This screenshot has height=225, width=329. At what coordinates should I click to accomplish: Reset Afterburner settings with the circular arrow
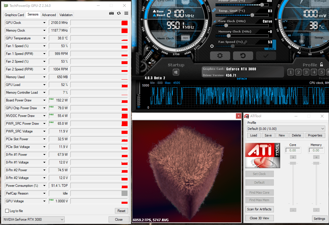243,56
